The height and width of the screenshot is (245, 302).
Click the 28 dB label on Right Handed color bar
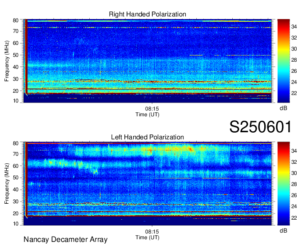point(294,60)
